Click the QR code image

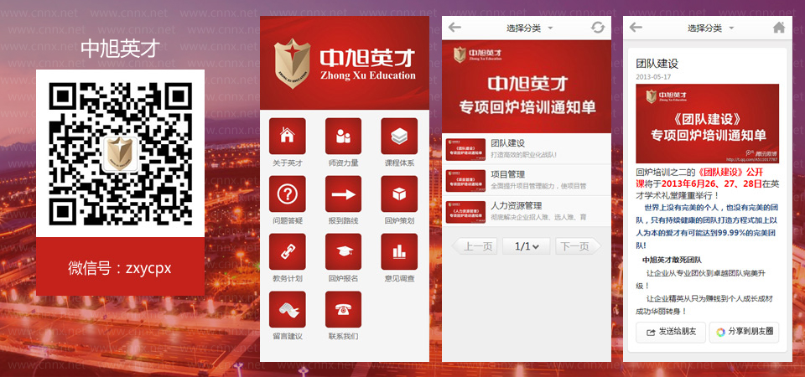pyautogui.click(x=120, y=153)
